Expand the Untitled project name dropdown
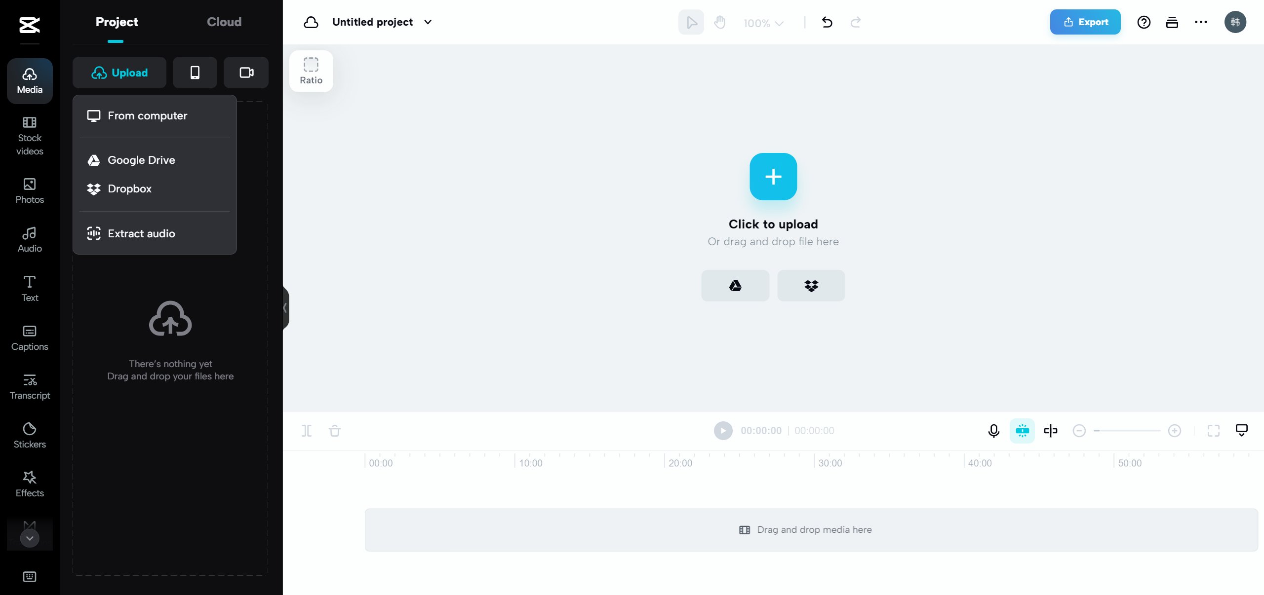 (428, 22)
